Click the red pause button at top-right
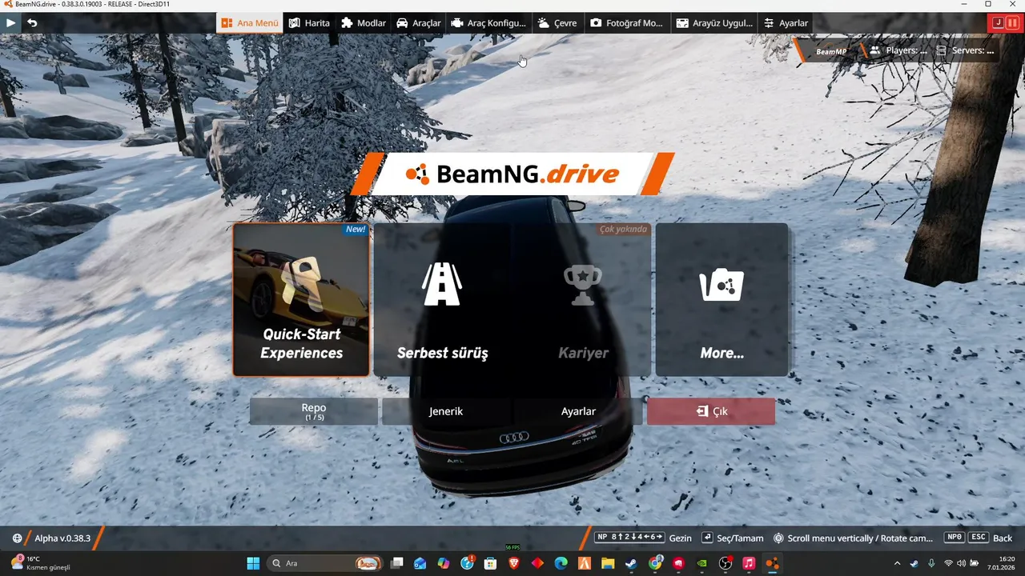The height and width of the screenshot is (576, 1025). click(1013, 23)
